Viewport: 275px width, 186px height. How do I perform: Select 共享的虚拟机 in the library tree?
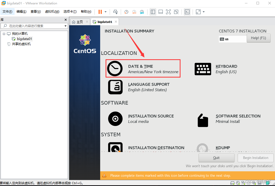coord(21,44)
